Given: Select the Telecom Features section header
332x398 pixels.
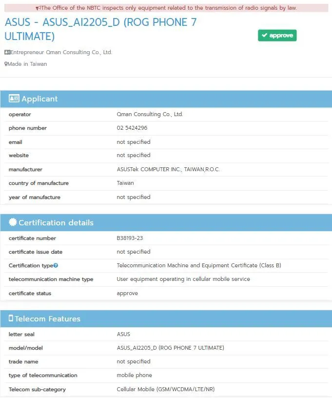Looking at the screenshot, I should (x=166, y=318).
